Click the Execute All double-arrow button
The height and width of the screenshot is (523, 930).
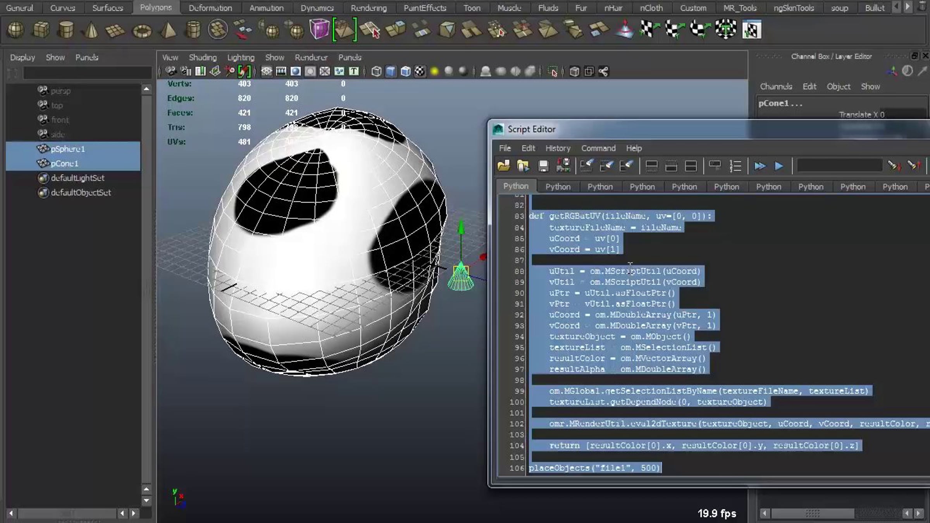pos(759,166)
